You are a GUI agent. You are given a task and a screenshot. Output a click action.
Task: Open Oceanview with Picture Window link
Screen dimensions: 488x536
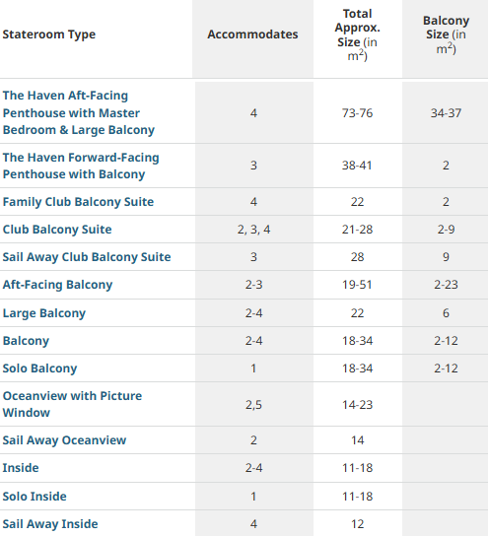point(72,404)
